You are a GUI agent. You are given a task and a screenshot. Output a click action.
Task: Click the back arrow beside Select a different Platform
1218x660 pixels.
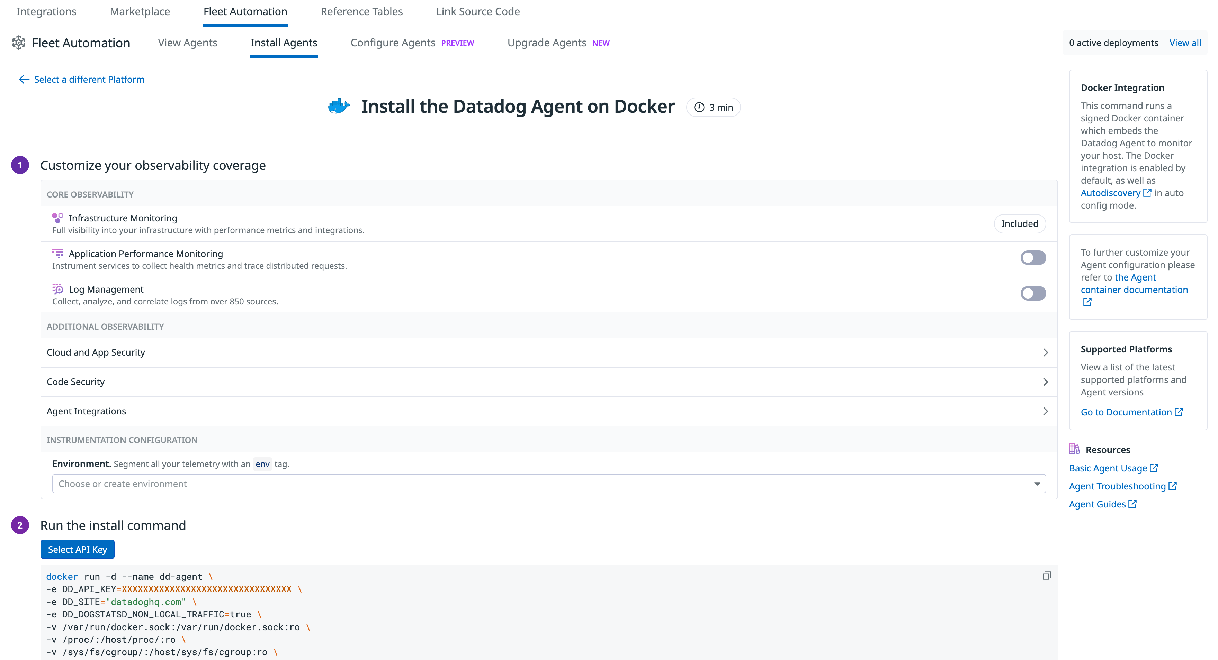pos(24,79)
